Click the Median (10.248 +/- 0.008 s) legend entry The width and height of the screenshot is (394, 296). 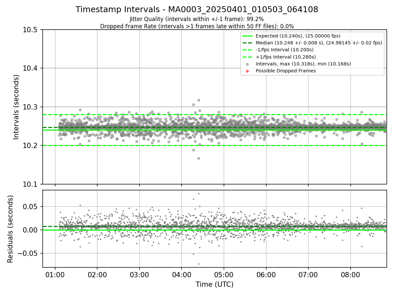(319, 43)
